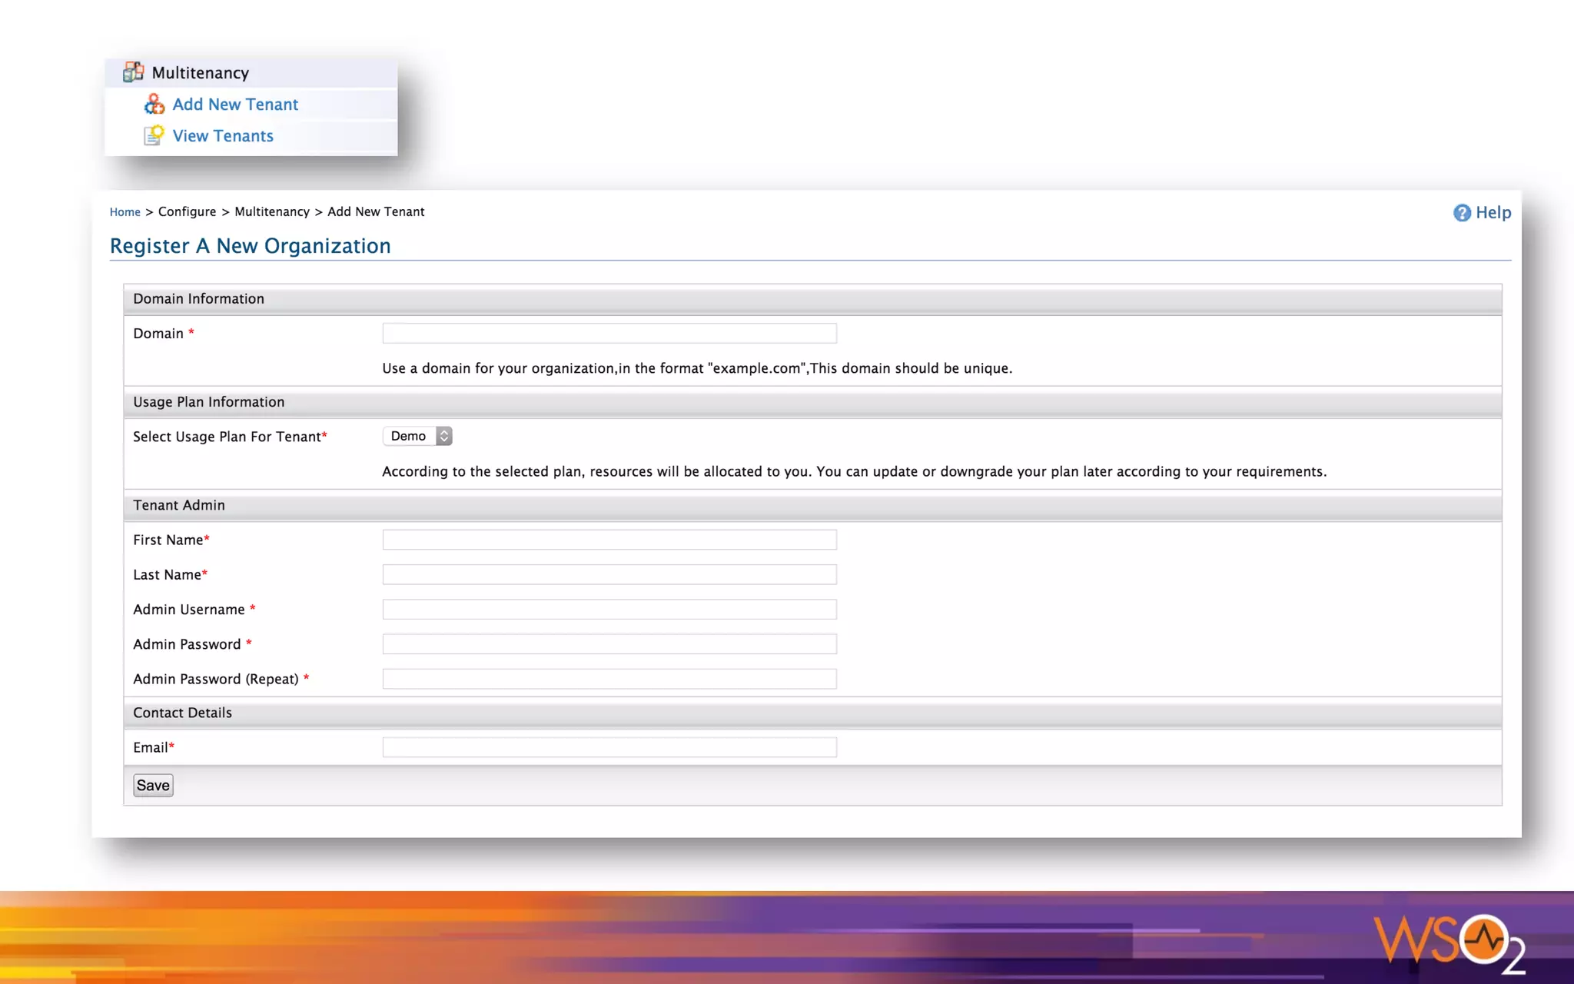This screenshot has width=1574, height=984.
Task: Click the usage plan dropdown arrows
Action: click(x=444, y=436)
